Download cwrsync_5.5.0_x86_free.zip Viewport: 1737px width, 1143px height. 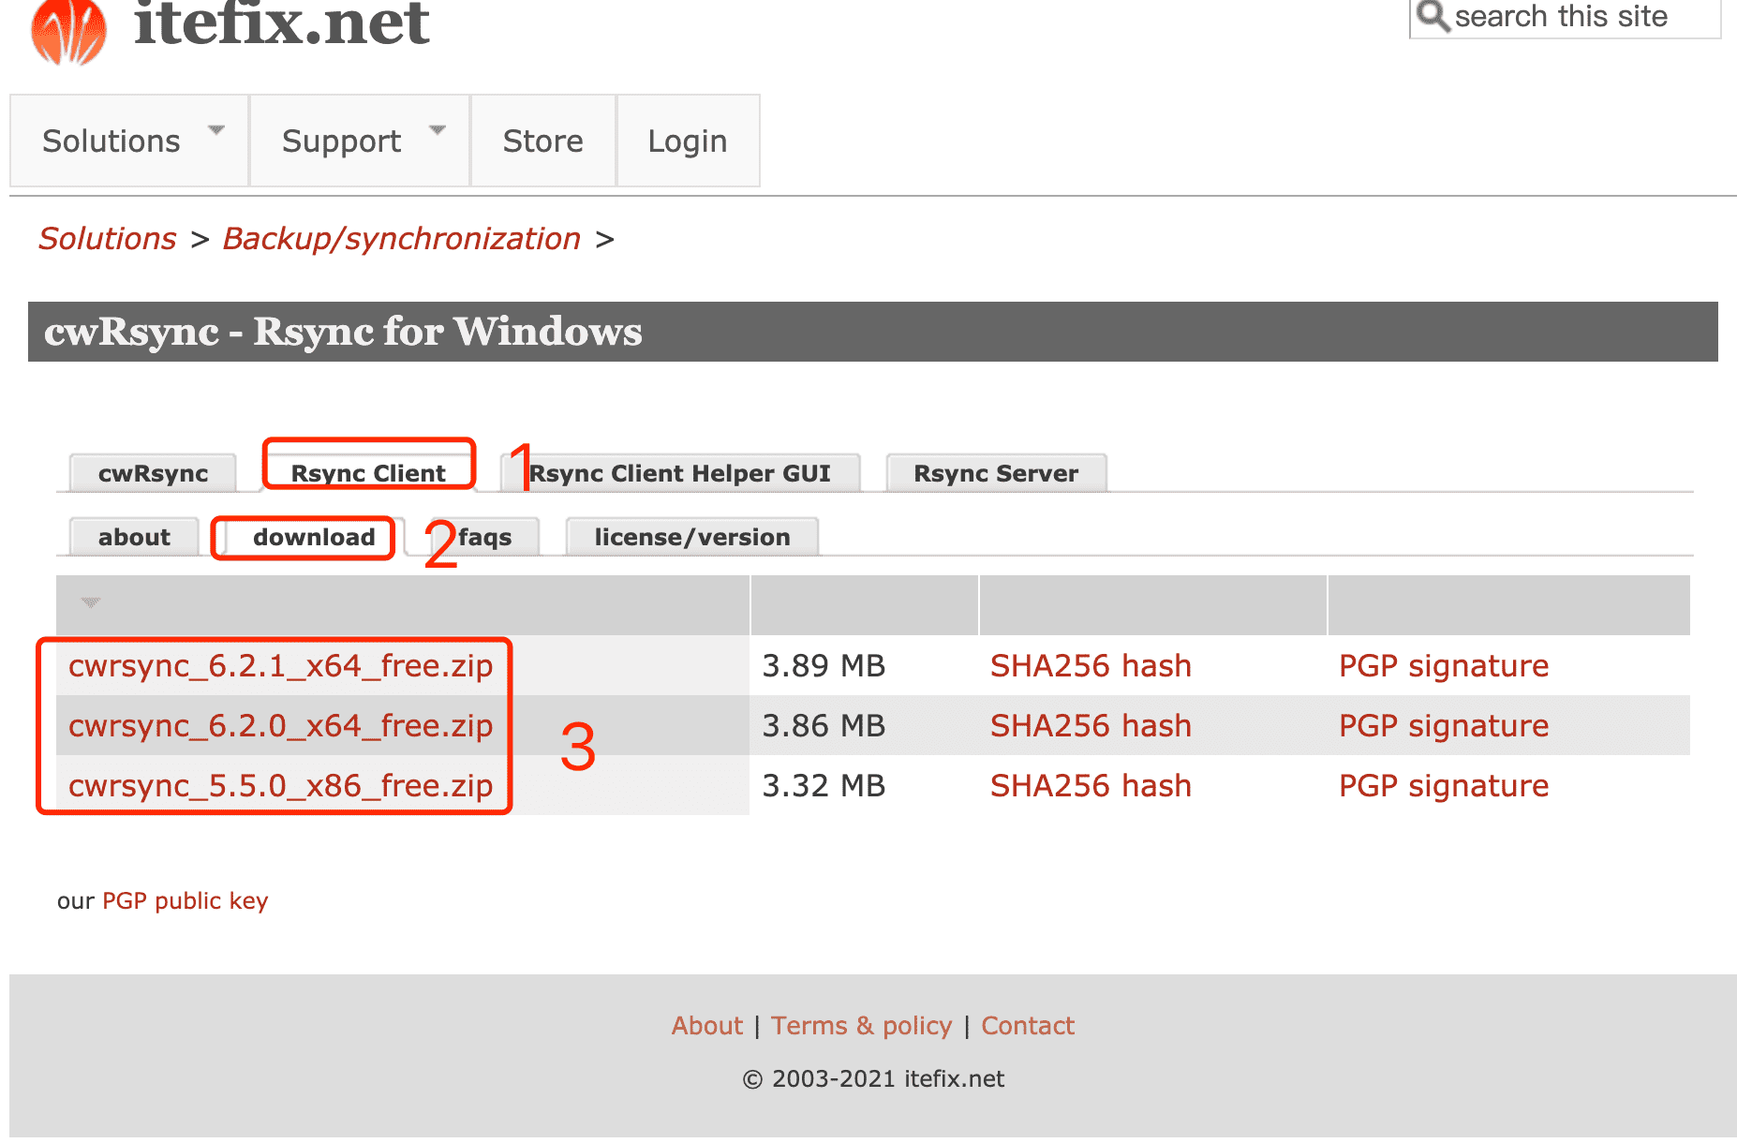point(280,786)
